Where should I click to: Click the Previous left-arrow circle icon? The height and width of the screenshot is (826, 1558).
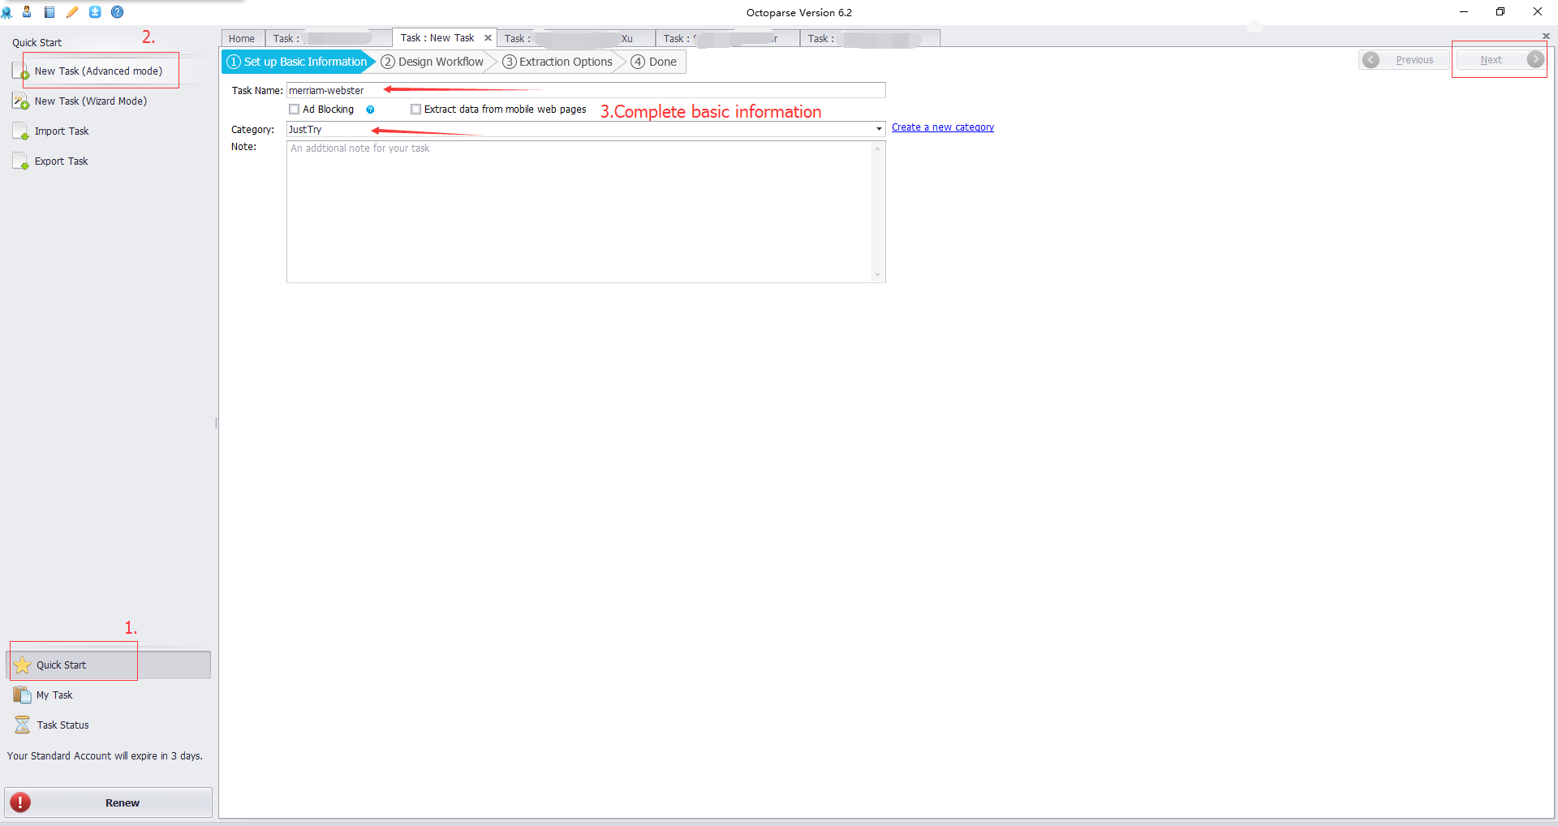click(x=1371, y=60)
